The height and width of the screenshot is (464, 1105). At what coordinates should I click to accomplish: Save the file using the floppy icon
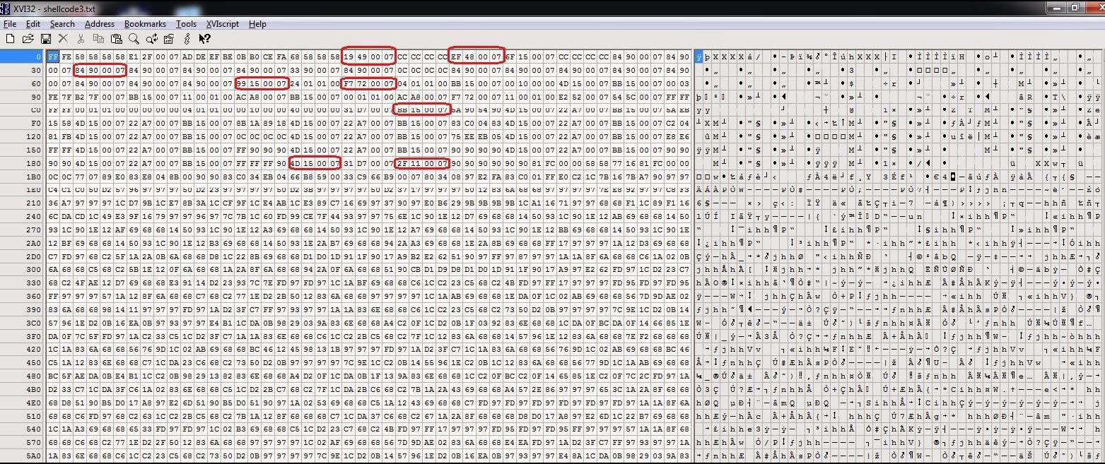[x=45, y=39]
